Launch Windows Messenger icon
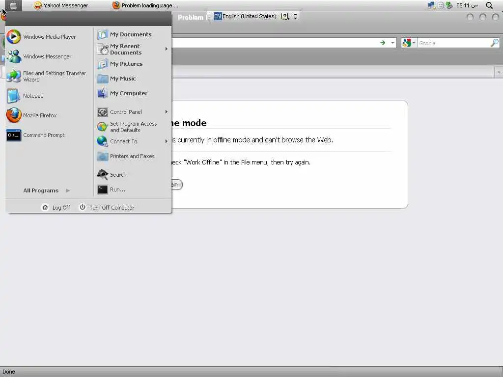The height and width of the screenshot is (377, 503). 13,56
